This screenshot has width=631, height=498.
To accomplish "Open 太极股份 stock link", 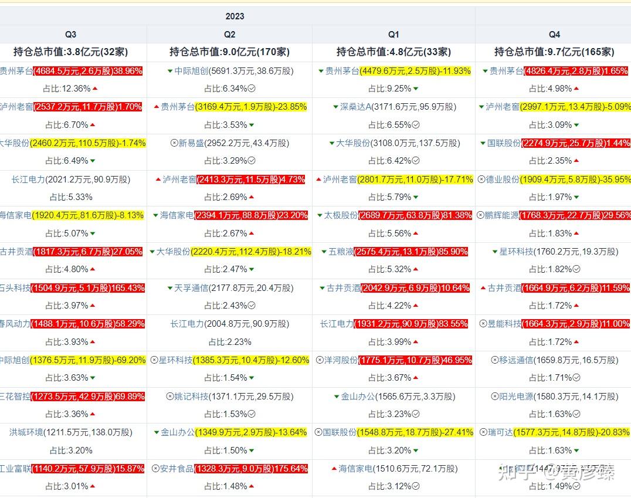I will coord(341,216).
